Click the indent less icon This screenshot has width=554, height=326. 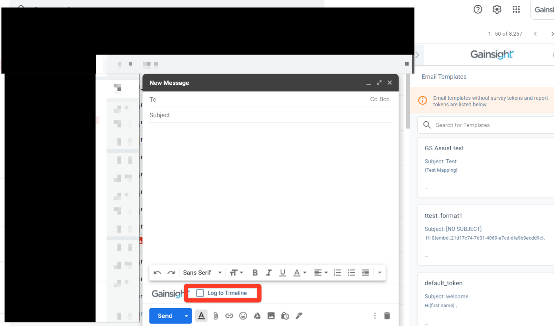(365, 273)
